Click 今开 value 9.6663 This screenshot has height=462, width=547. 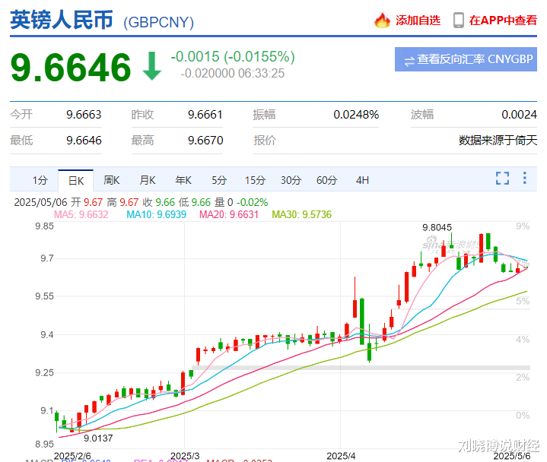pos(84,115)
